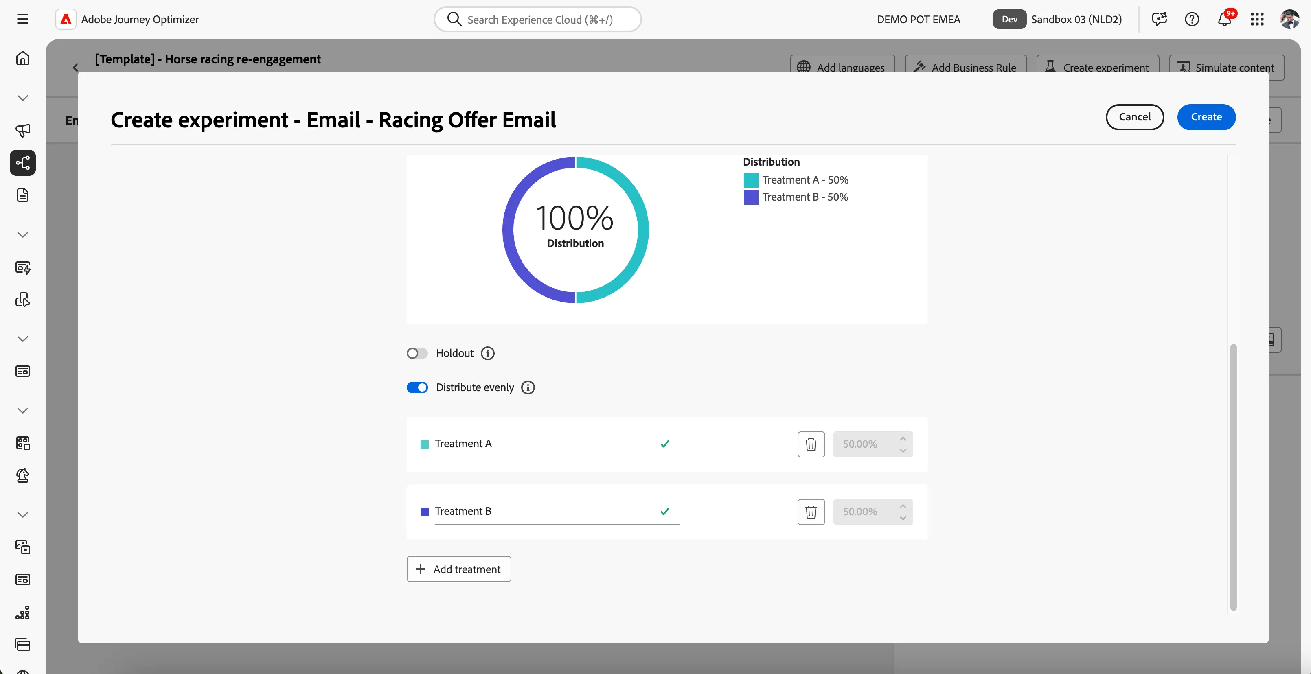The width and height of the screenshot is (1311, 674).
Task: Click the Adobe logo icon
Action: (66, 19)
